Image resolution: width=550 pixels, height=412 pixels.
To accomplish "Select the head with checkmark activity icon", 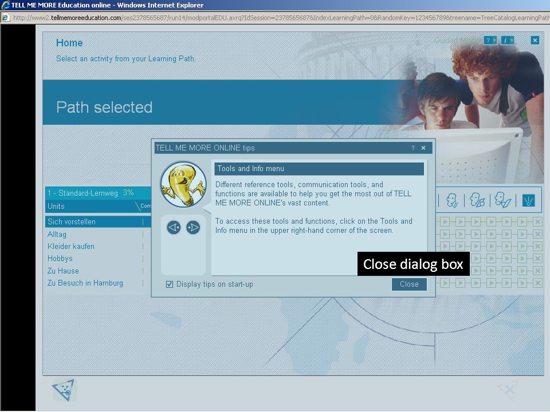I will point(502,200).
